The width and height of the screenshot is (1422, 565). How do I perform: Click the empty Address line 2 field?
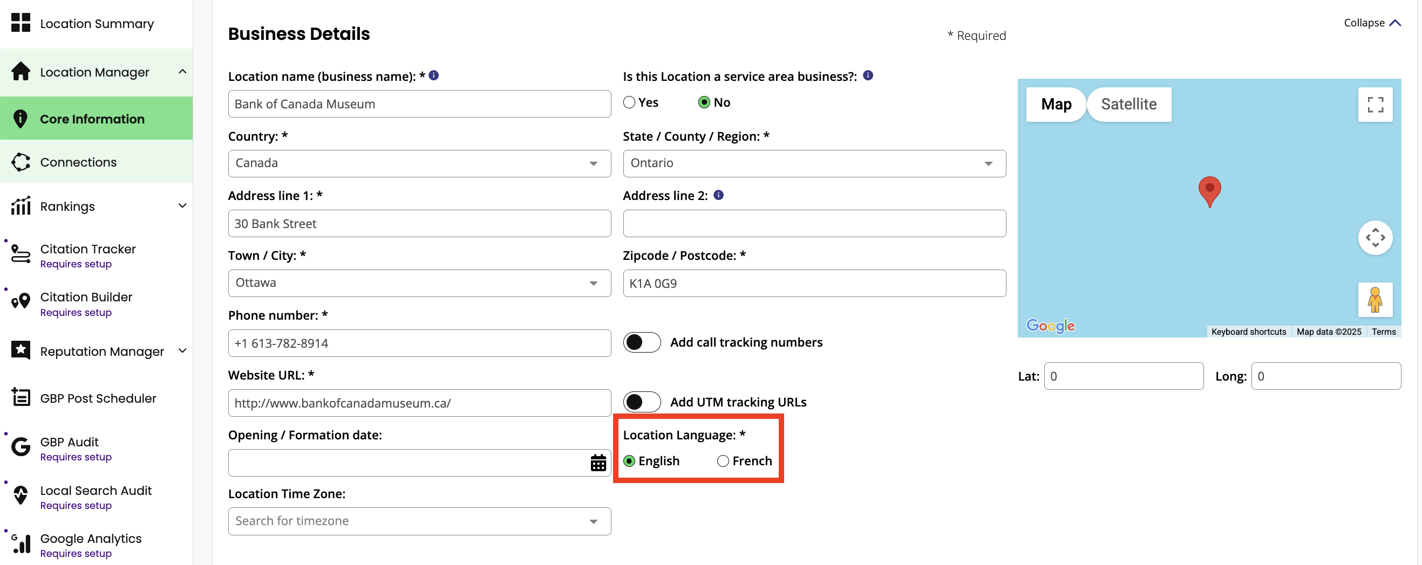click(814, 223)
